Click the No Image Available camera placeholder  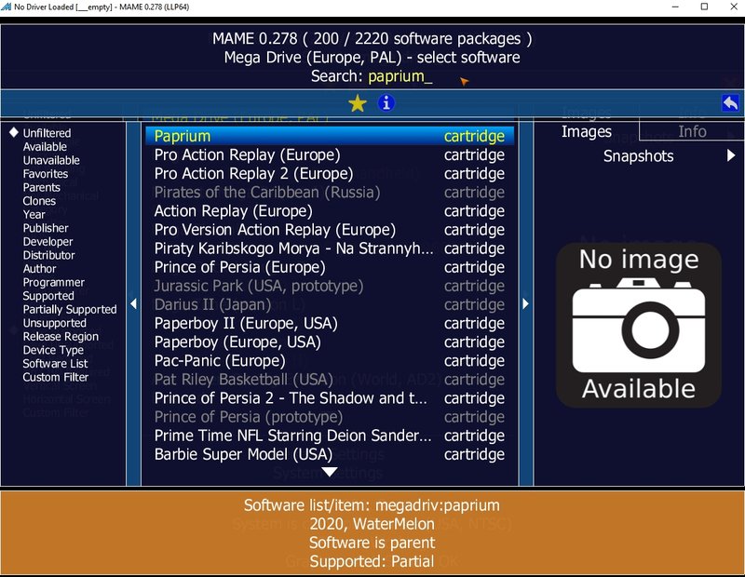[x=639, y=326]
